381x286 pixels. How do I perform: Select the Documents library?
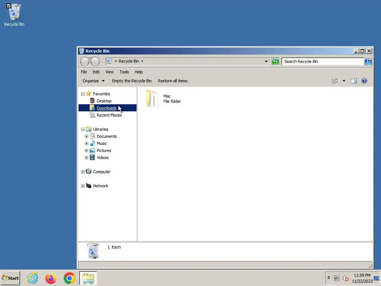coord(107,136)
